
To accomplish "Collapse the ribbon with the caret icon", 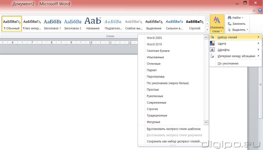I will [x=254, y=11].
